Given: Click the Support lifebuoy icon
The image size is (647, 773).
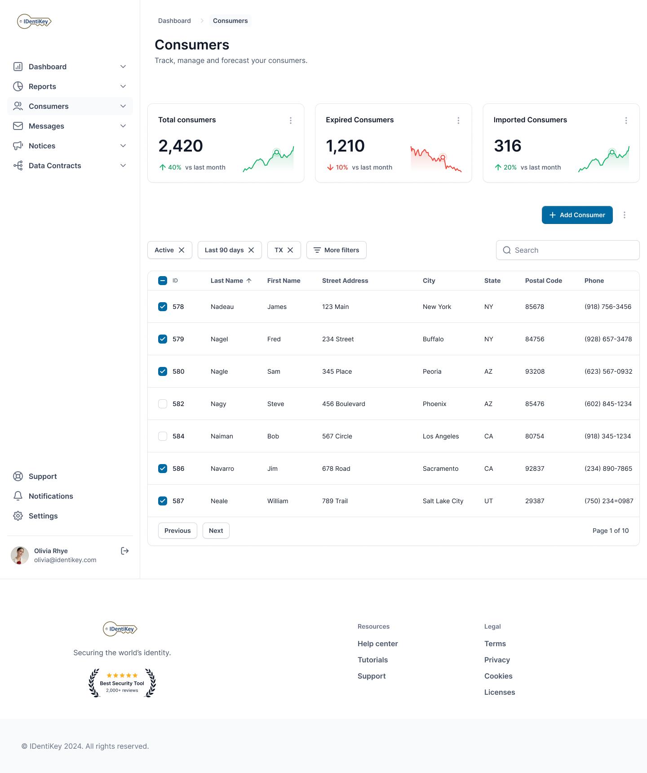Looking at the screenshot, I should click(x=18, y=476).
